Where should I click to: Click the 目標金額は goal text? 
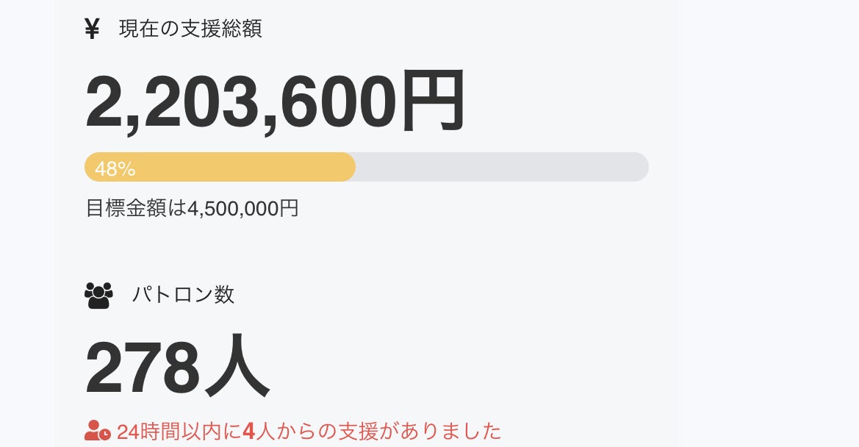tap(136, 208)
